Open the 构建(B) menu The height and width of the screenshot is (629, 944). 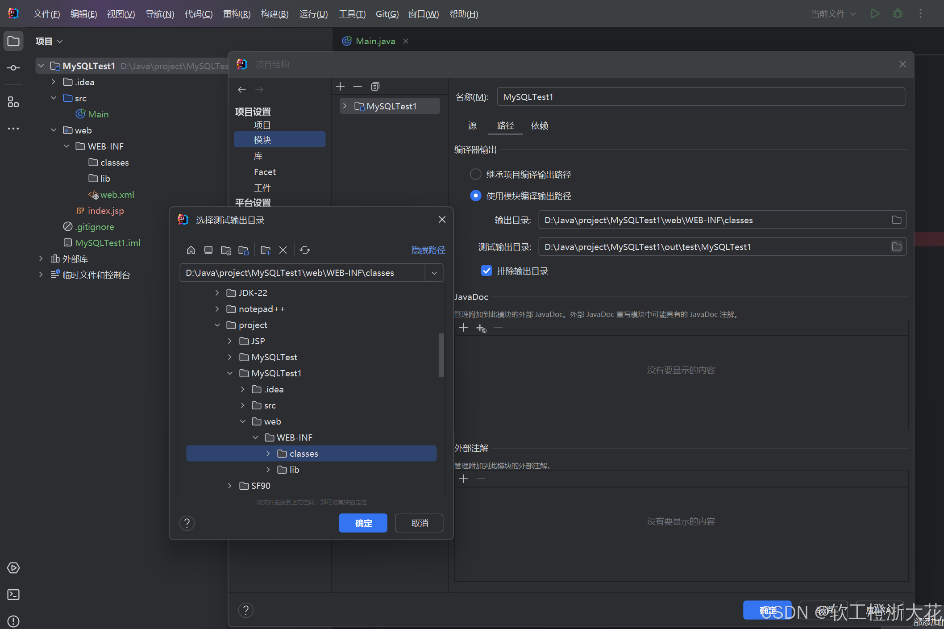pos(274,14)
